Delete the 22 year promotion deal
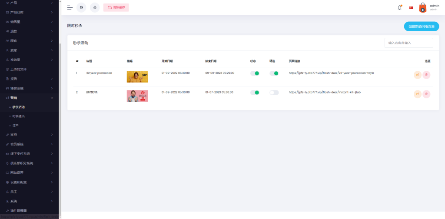The image size is (445, 219). click(426, 75)
